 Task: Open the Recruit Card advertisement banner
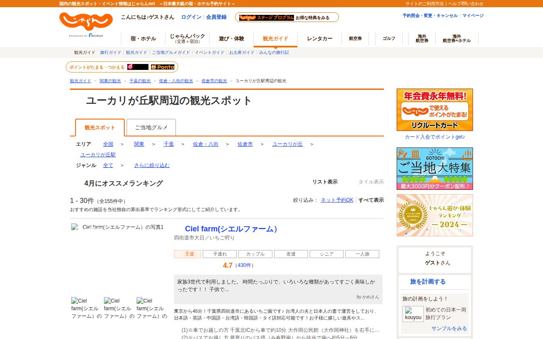(x=434, y=110)
